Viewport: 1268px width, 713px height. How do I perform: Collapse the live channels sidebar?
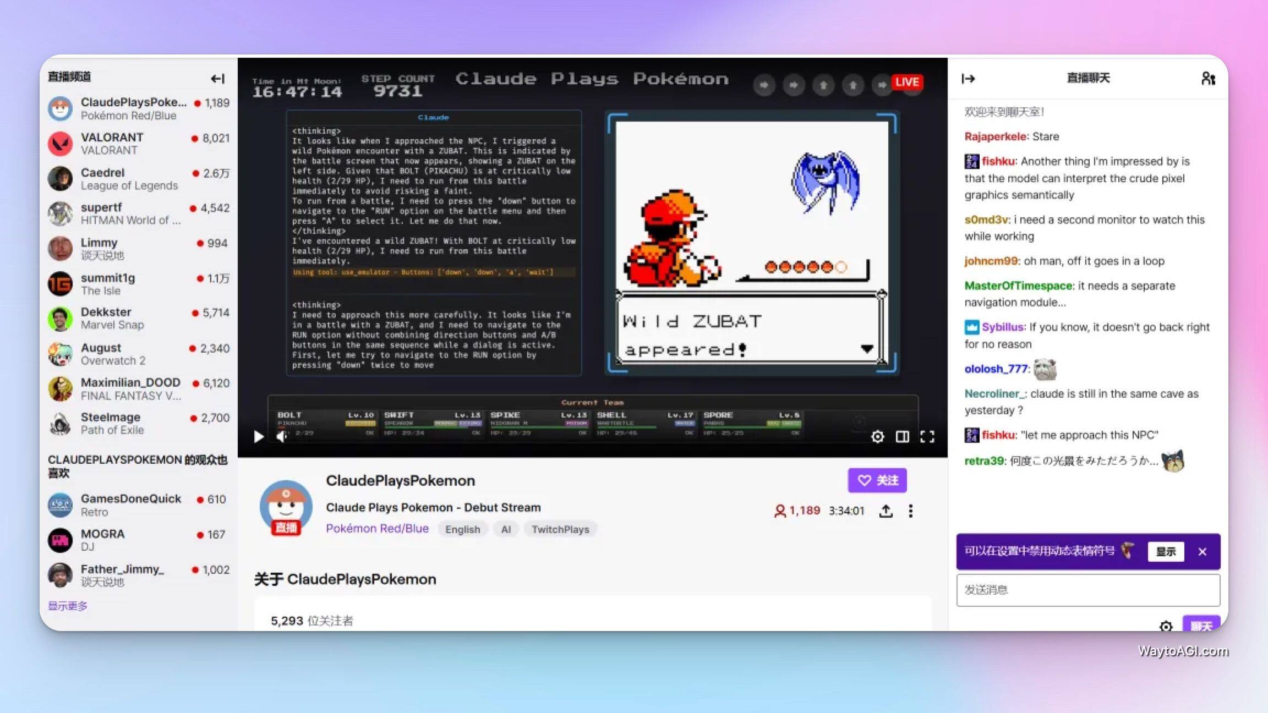[217, 79]
